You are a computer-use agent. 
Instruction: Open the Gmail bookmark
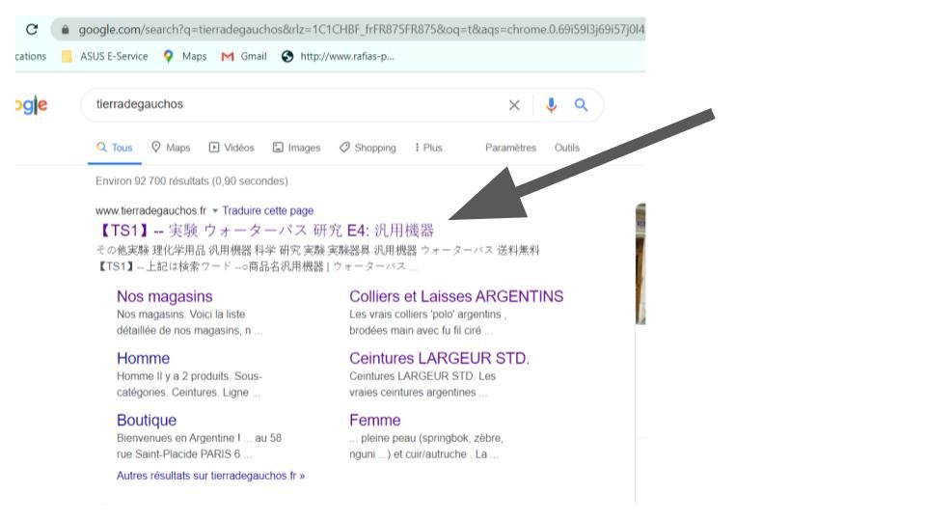coord(244,56)
